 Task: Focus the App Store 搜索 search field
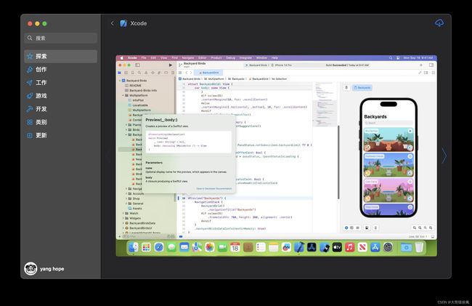(60, 38)
